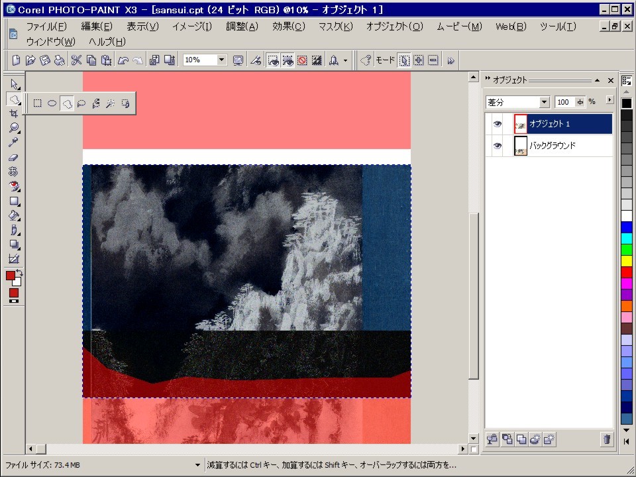Image resolution: width=636 pixels, height=477 pixels.
Task: Choose the Rectangle Mask tool in flyout
Action: (x=37, y=103)
